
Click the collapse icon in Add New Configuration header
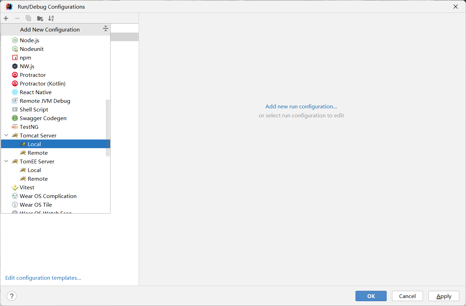click(106, 29)
